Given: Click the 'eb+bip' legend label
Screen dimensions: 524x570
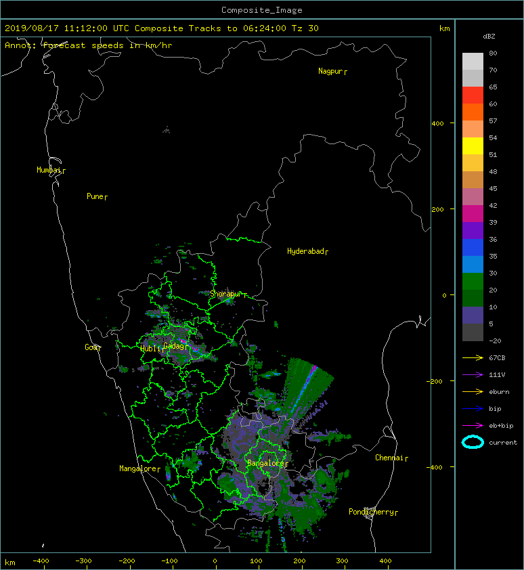Looking at the screenshot, I should pos(501,426).
